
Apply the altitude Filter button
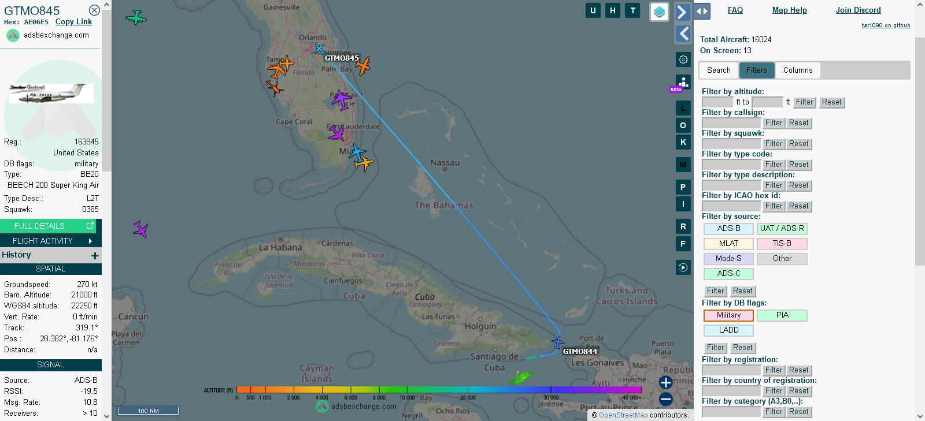(x=804, y=102)
